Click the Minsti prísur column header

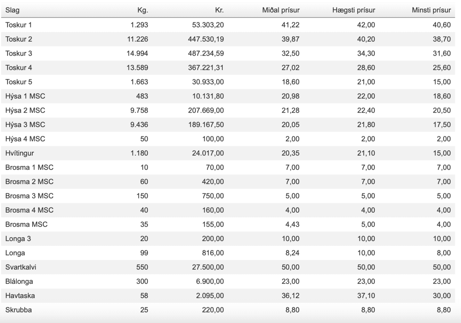[x=431, y=10]
